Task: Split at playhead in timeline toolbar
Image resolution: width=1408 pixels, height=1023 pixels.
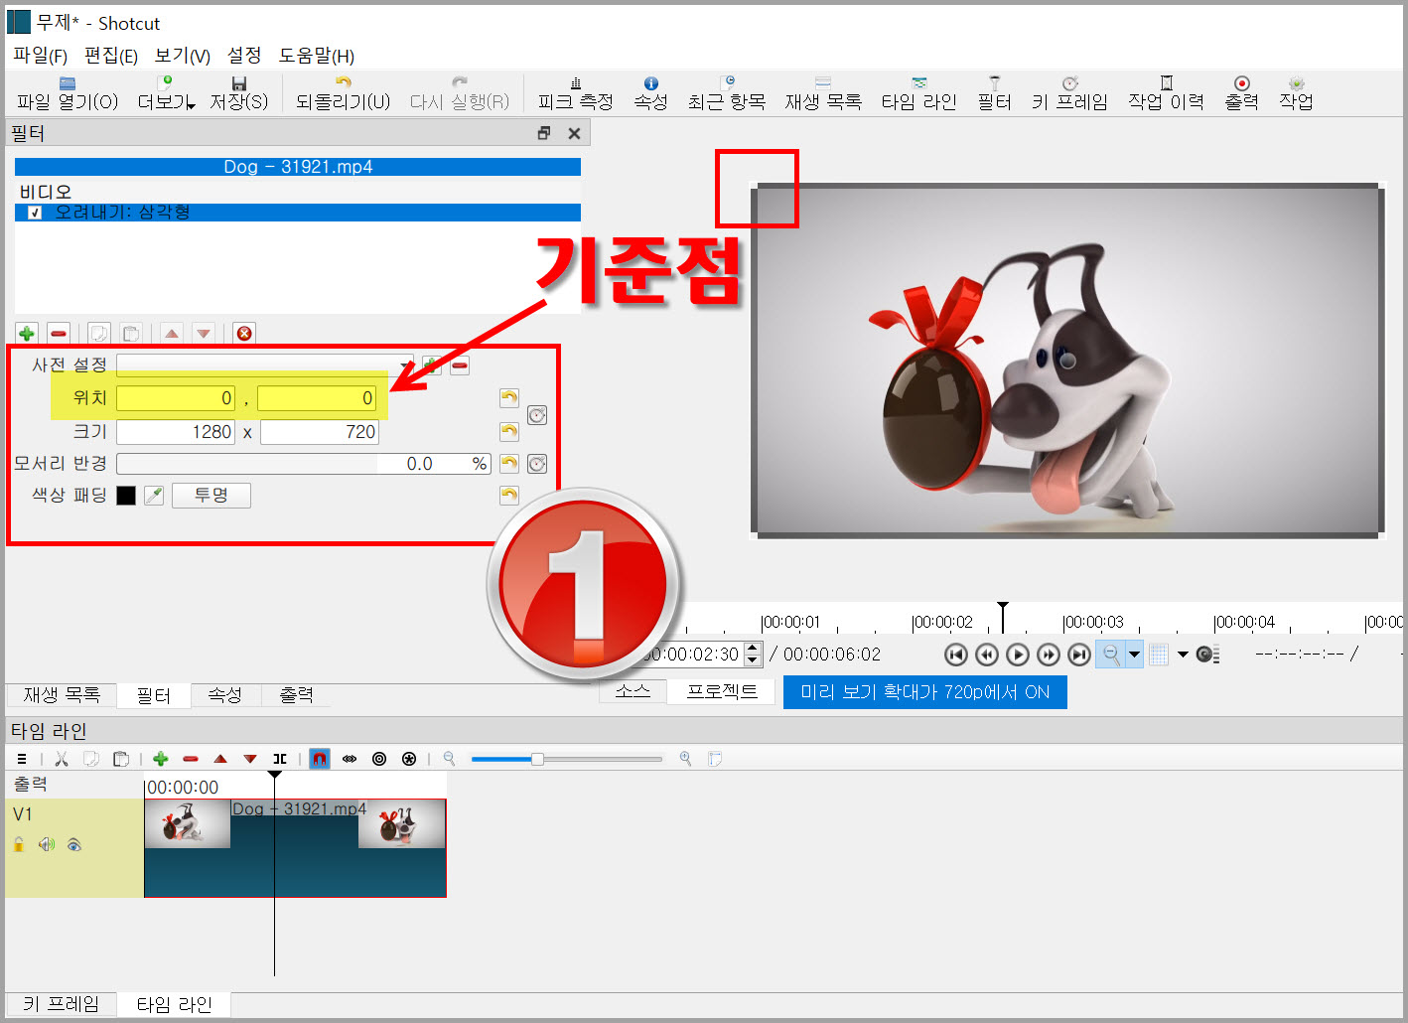Action: coord(280,759)
